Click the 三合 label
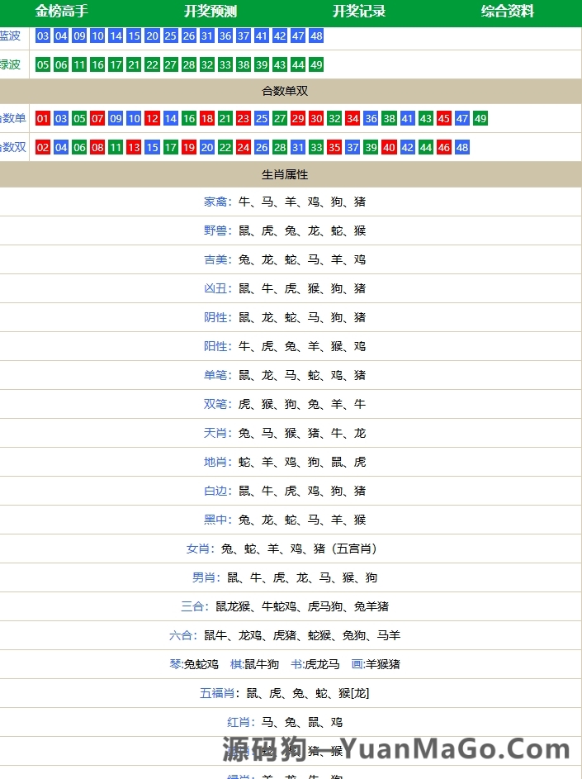The image size is (582, 779). (194, 606)
